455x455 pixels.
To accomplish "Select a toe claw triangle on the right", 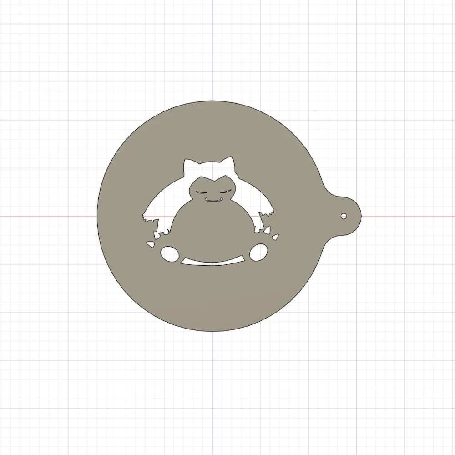I will click(x=266, y=231).
